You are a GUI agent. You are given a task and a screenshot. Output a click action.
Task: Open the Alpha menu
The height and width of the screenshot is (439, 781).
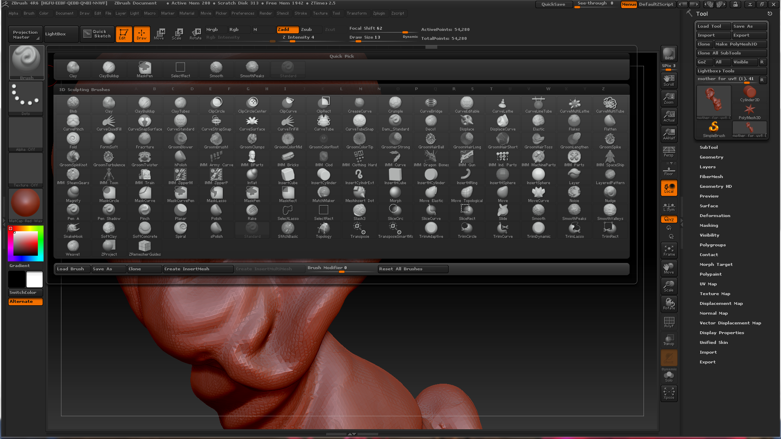tap(13, 13)
